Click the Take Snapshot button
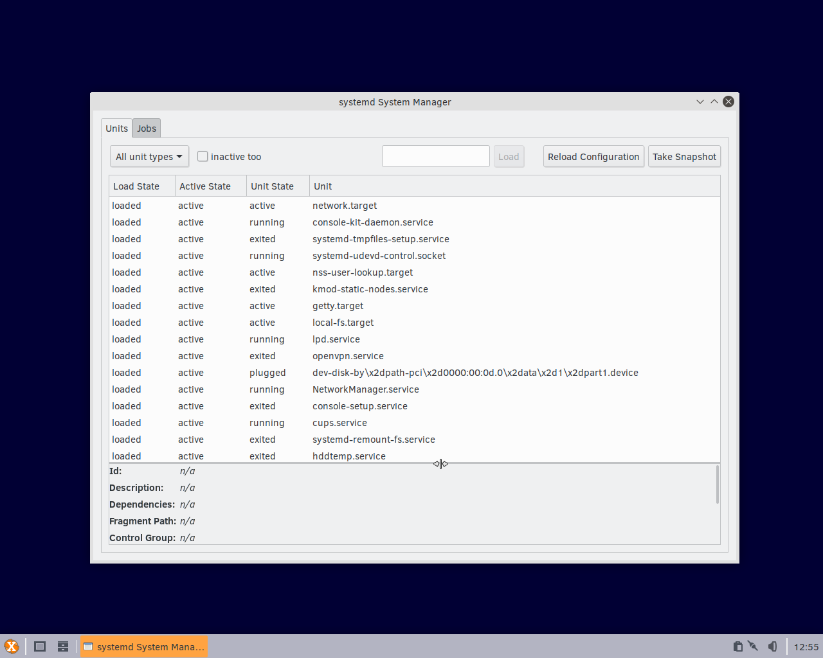Image resolution: width=823 pixels, height=658 pixels. pos(684,156)
